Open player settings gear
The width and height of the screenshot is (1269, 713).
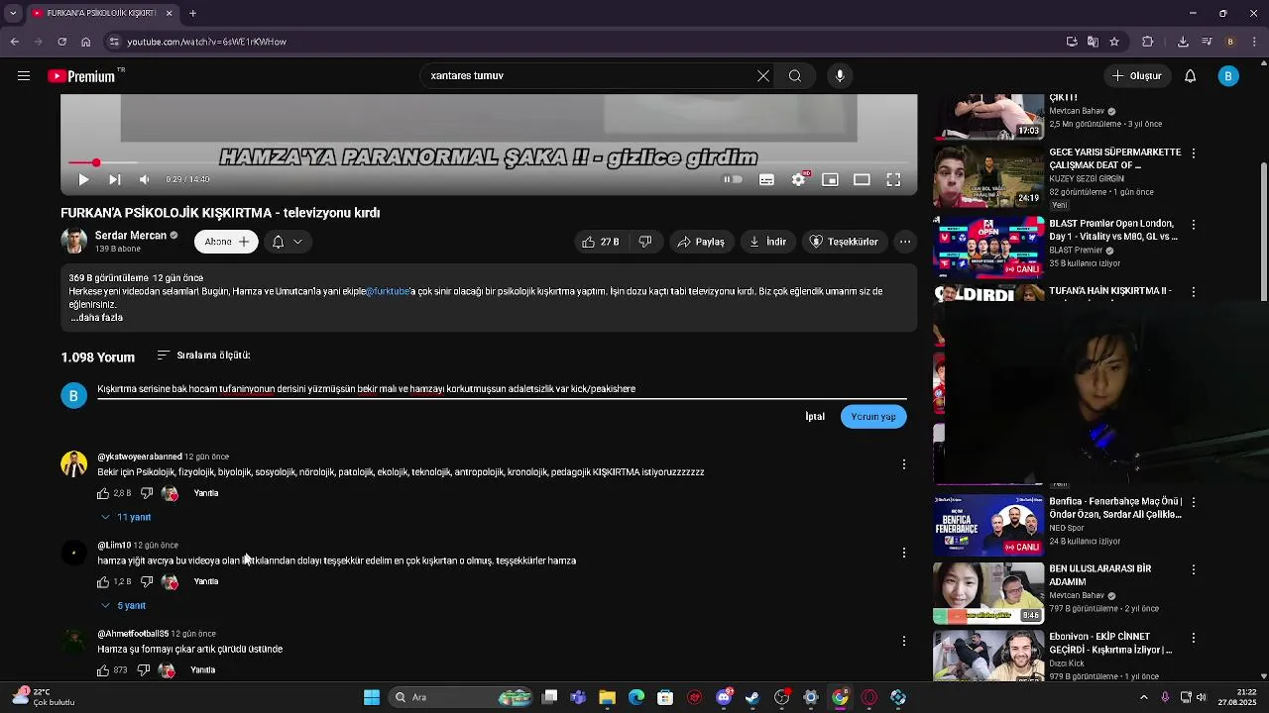[x=799, y=179]
